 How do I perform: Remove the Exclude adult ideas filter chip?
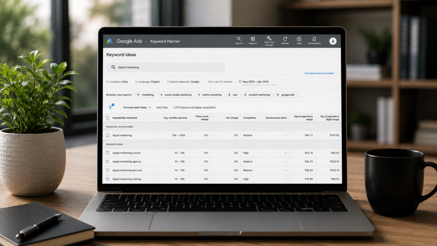coord(150,107)
